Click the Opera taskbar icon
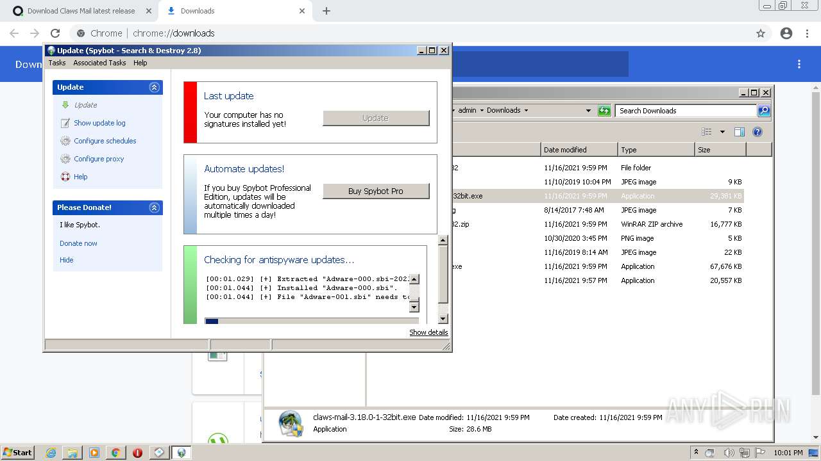This screenshot has width=821, height=461. [x=137, y=453]
